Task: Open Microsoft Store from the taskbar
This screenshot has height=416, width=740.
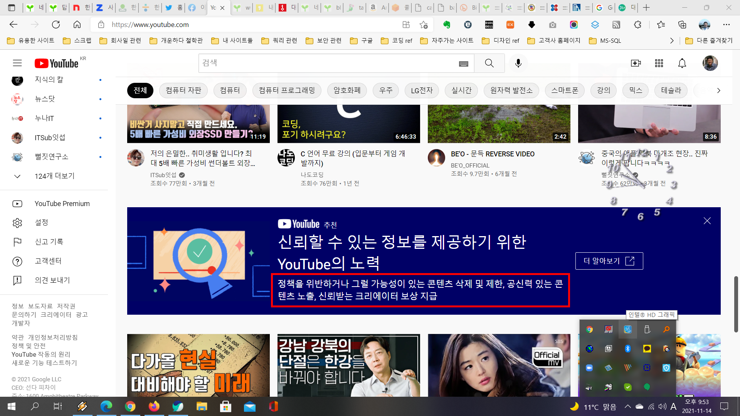Action: (225, 406)
